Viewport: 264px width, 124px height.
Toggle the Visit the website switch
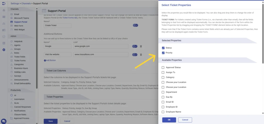(135, 55)
